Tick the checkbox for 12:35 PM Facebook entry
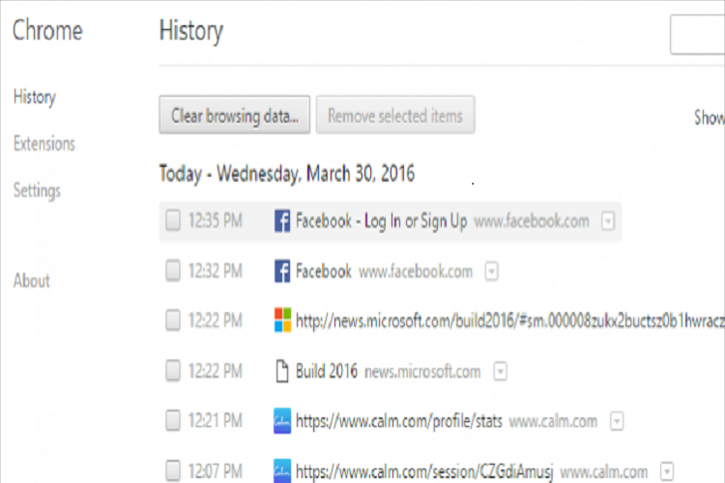The image size is (725, 483). pos(173,220)
